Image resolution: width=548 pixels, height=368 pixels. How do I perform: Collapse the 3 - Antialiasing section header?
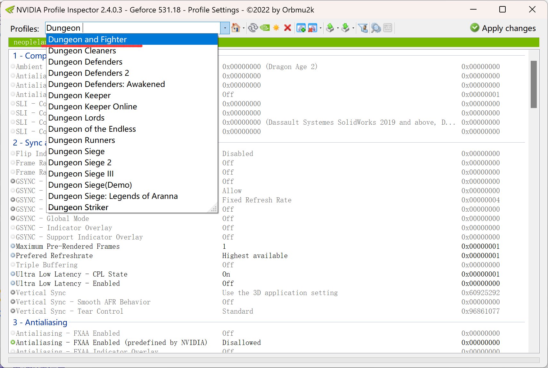point(40,322)
